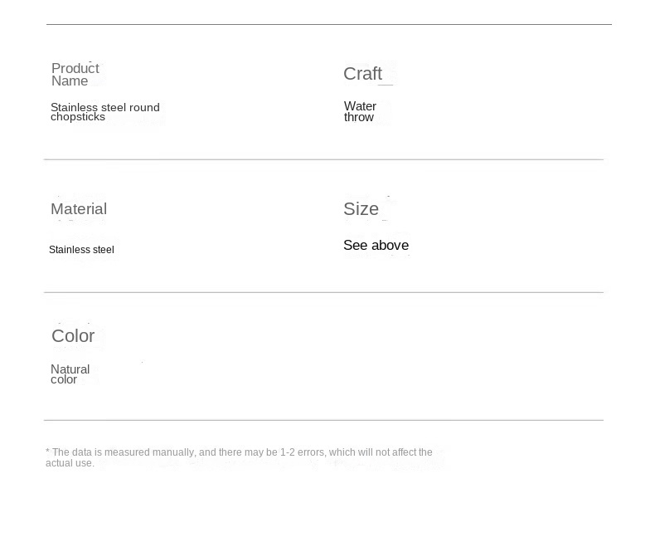Click the divider line below the Color row
Image resolution: width=655 pixels, height=547 pixels.
tap(323, 420)
